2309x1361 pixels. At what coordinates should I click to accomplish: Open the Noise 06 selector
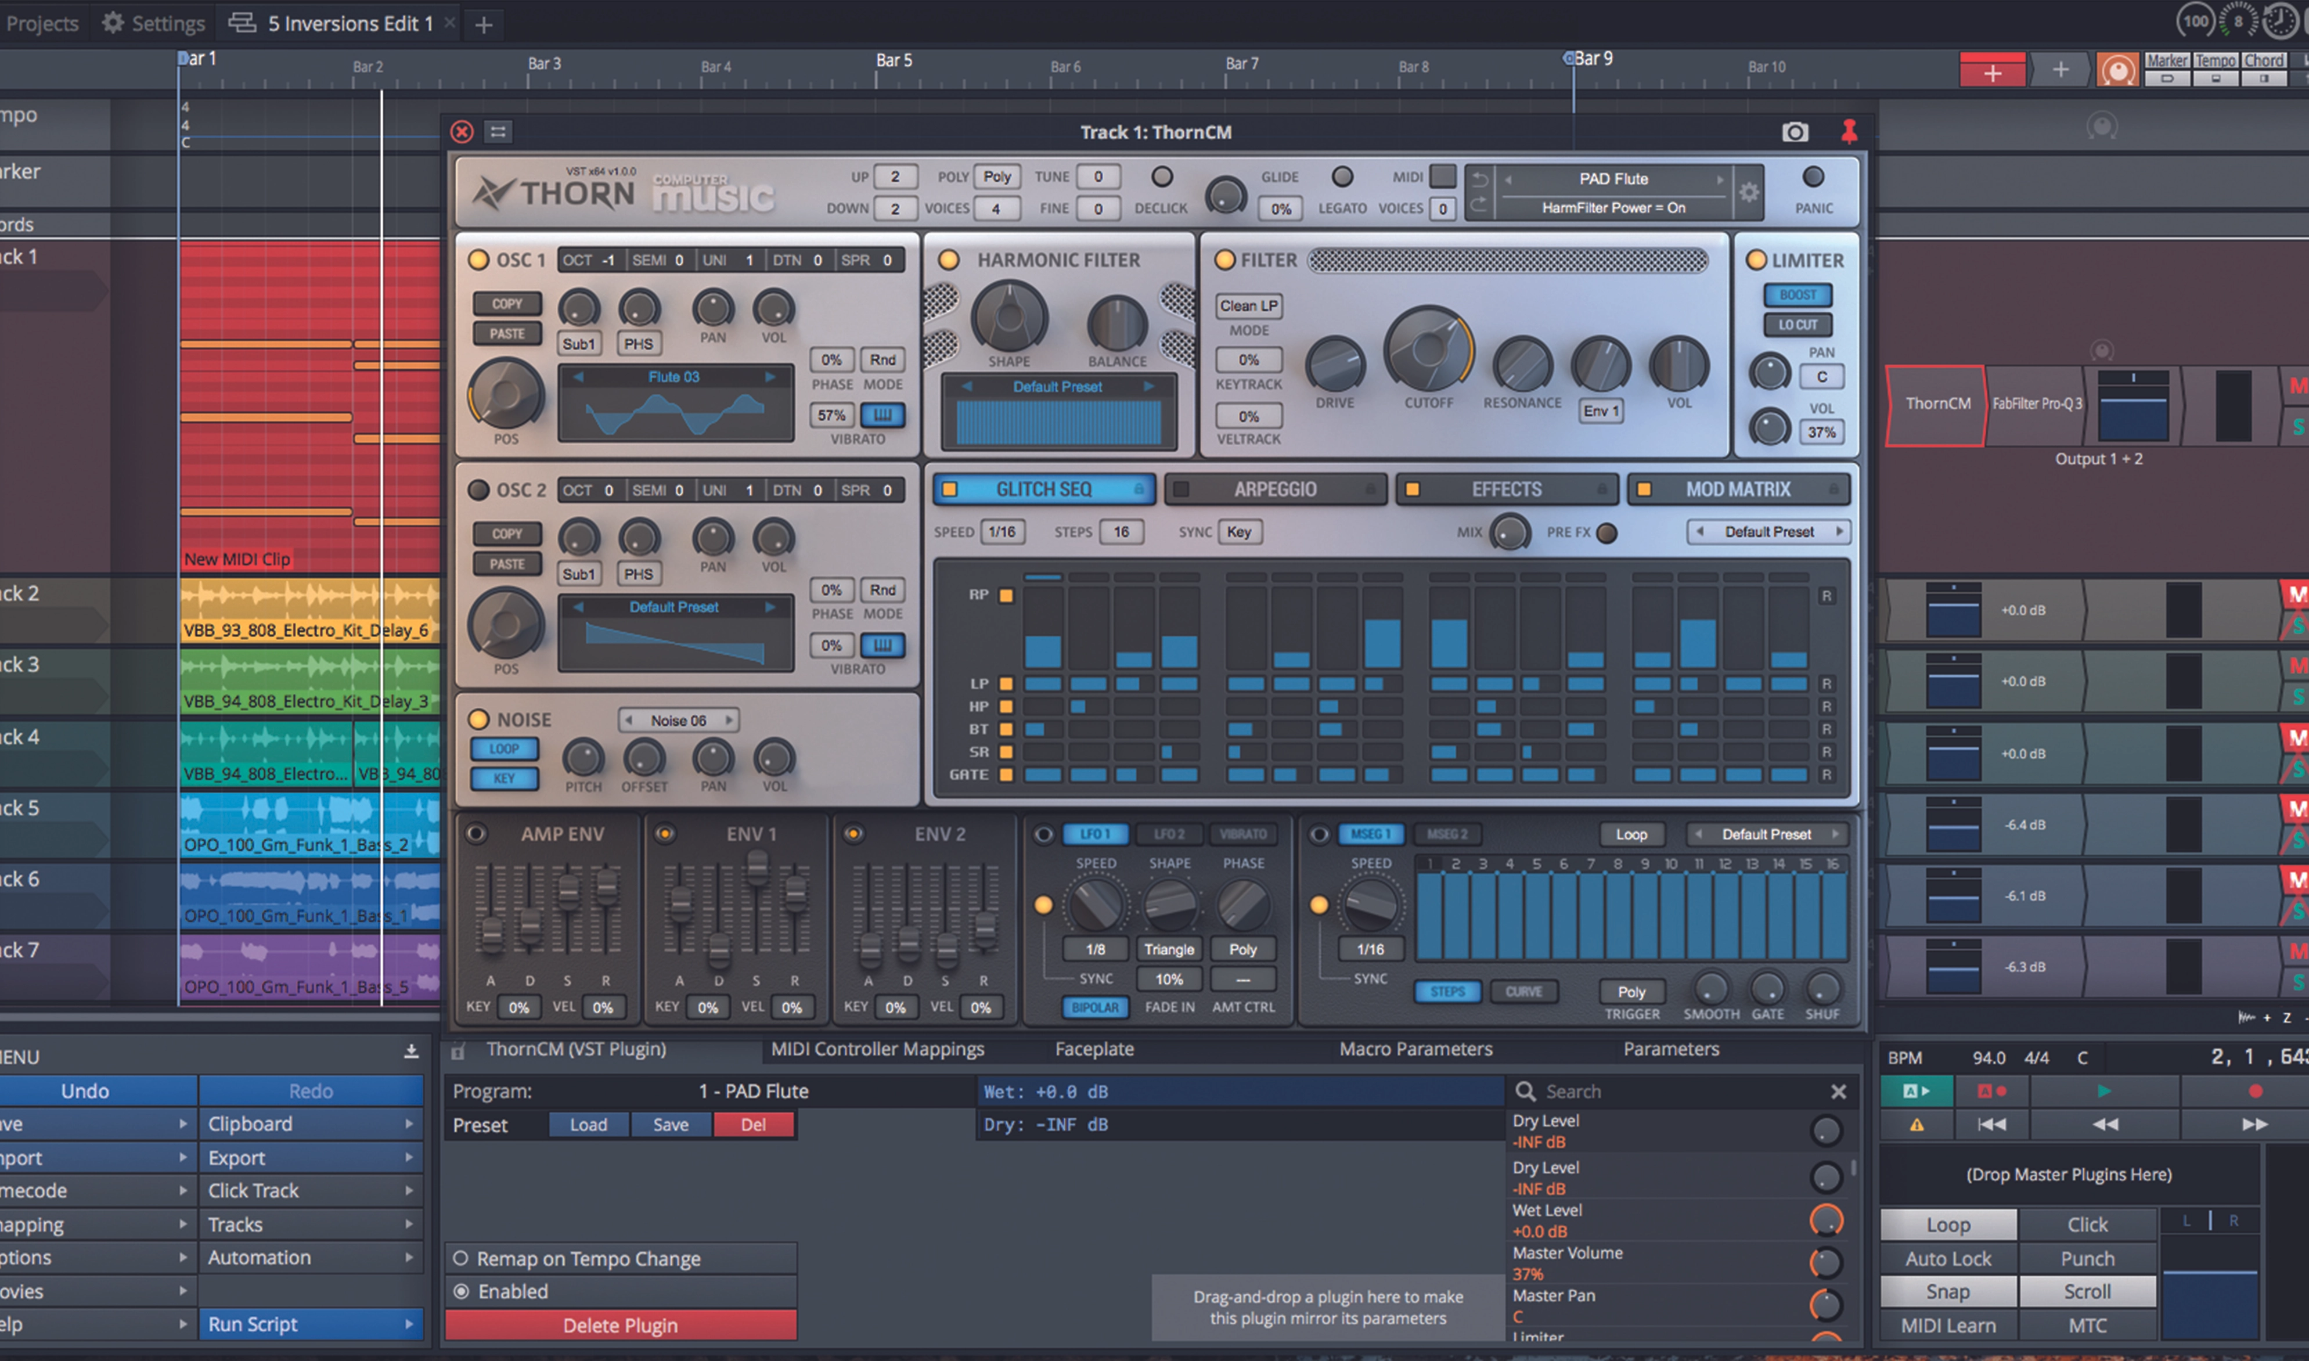click(679, 721)
